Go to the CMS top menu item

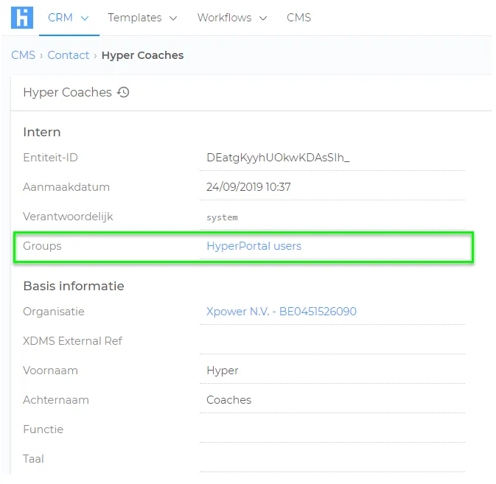(298, 18)
